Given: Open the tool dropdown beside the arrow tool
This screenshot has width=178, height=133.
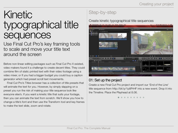Looking at the screenshot, I should (x=115, y=58).
